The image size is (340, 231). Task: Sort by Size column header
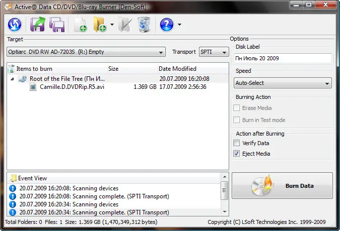click(x=132, y=69)
